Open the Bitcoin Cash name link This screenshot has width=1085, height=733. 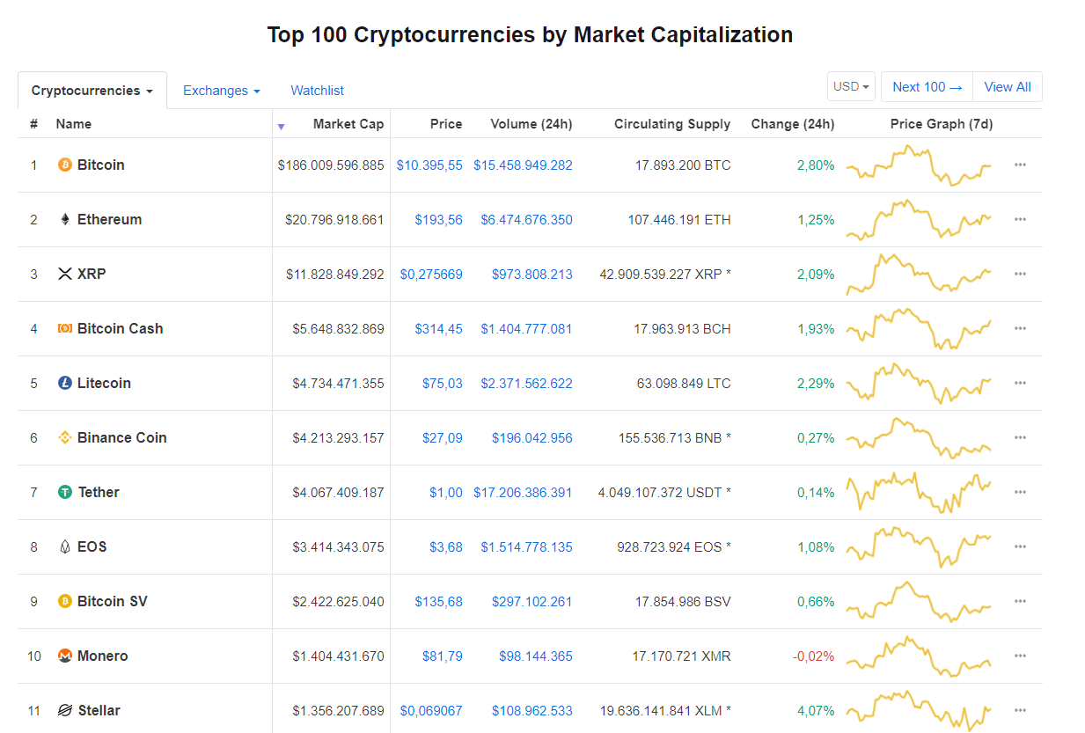(x=121, y=328)
